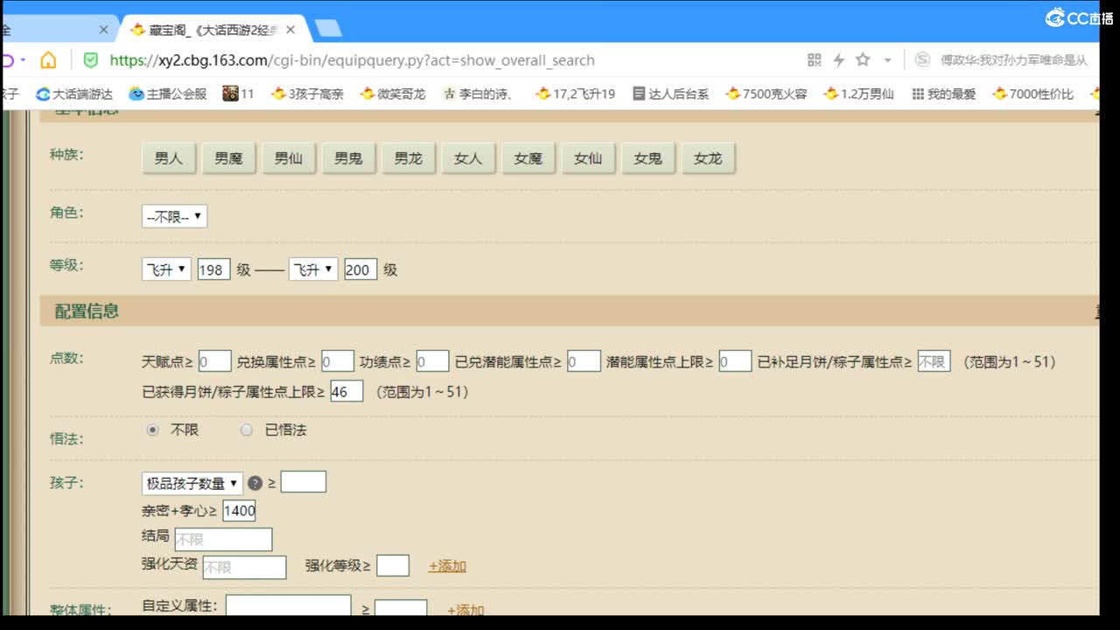Open the 17,2飞升19 bookmark
The height and width of the screenshot is (630, 1120).
click(x=575, y=94)
